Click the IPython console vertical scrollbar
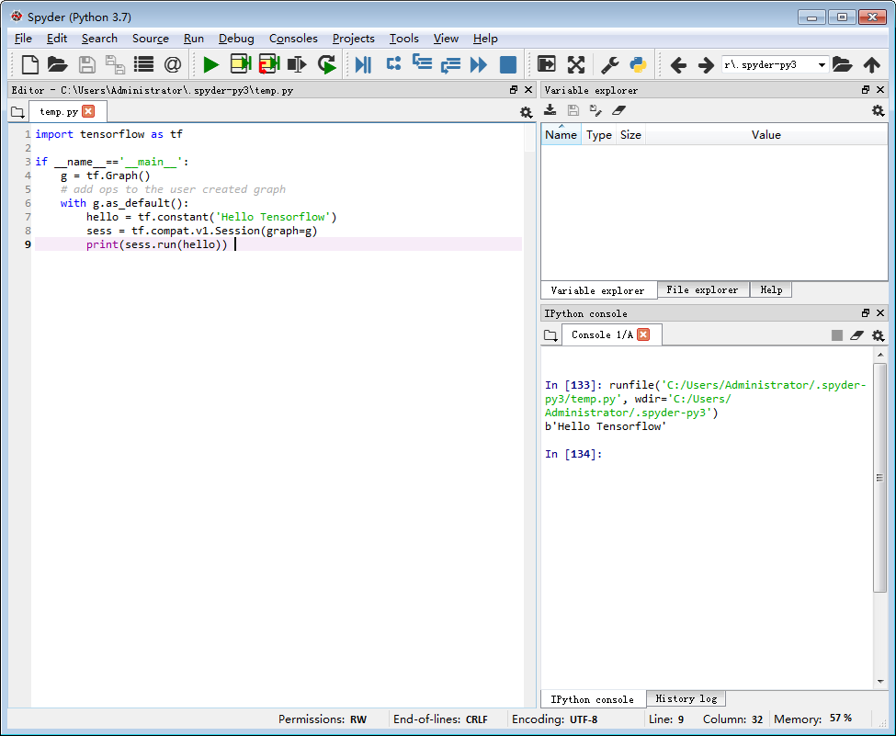The width and height of the screenshot is (896, 736). (880, 478)
